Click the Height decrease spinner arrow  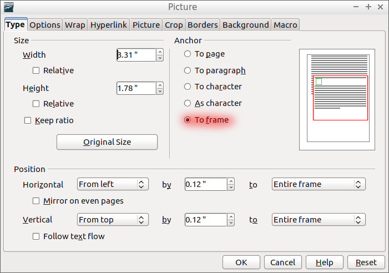pos(160,91)
